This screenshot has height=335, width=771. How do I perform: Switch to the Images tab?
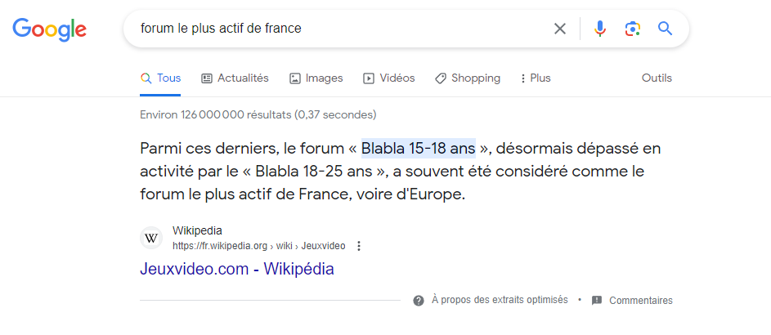click(x=316, y=78)
